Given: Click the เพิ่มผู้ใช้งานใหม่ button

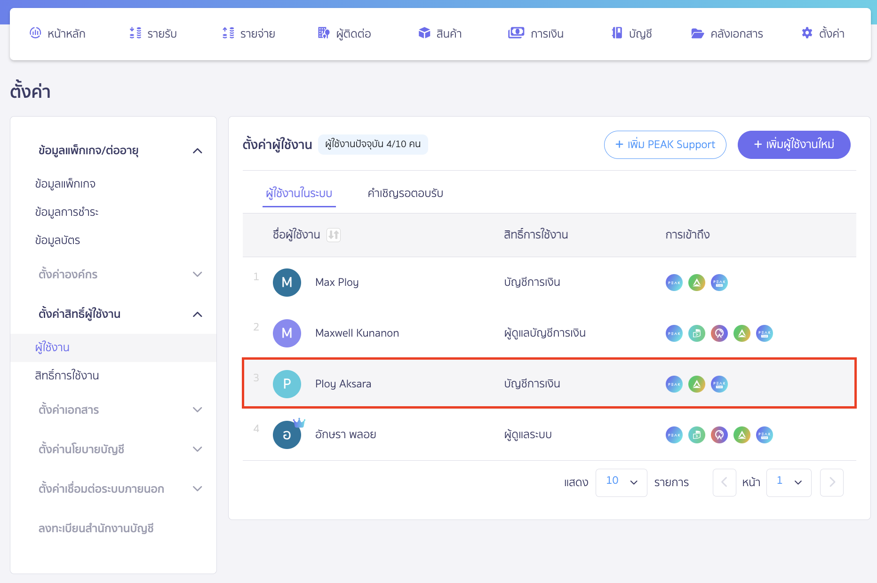Looking at the screenshot, I should point(794,145).
